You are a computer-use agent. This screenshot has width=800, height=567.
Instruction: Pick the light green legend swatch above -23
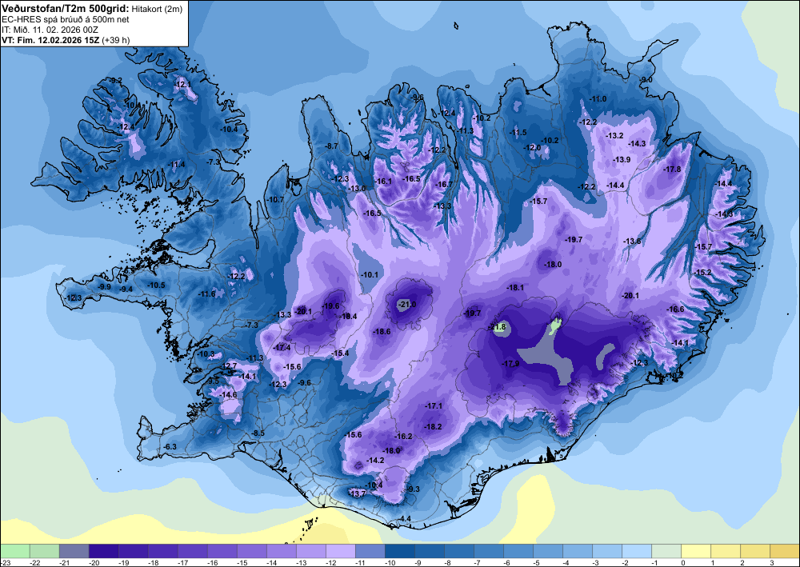[x=14, y=551]
